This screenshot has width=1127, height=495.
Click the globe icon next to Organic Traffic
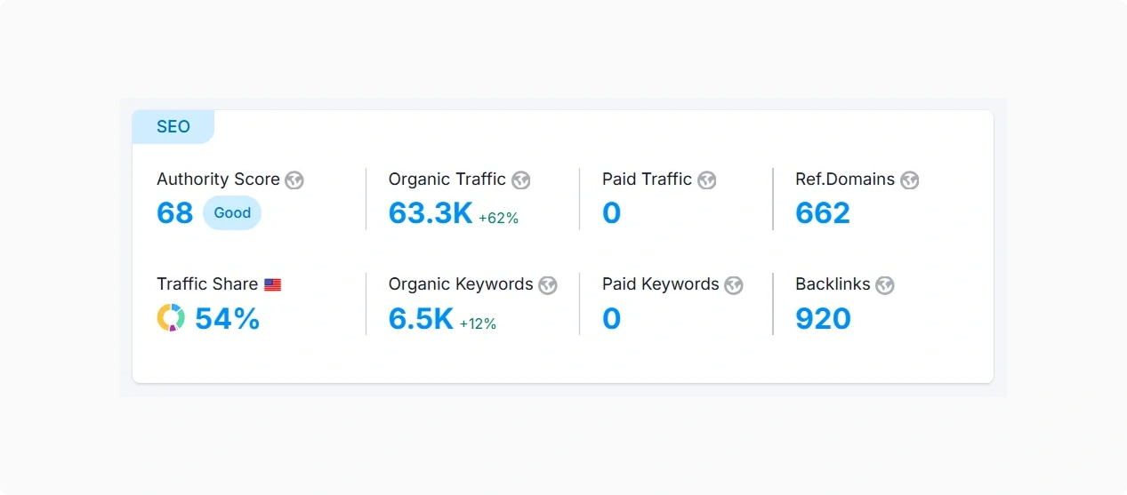pos(521,180)
